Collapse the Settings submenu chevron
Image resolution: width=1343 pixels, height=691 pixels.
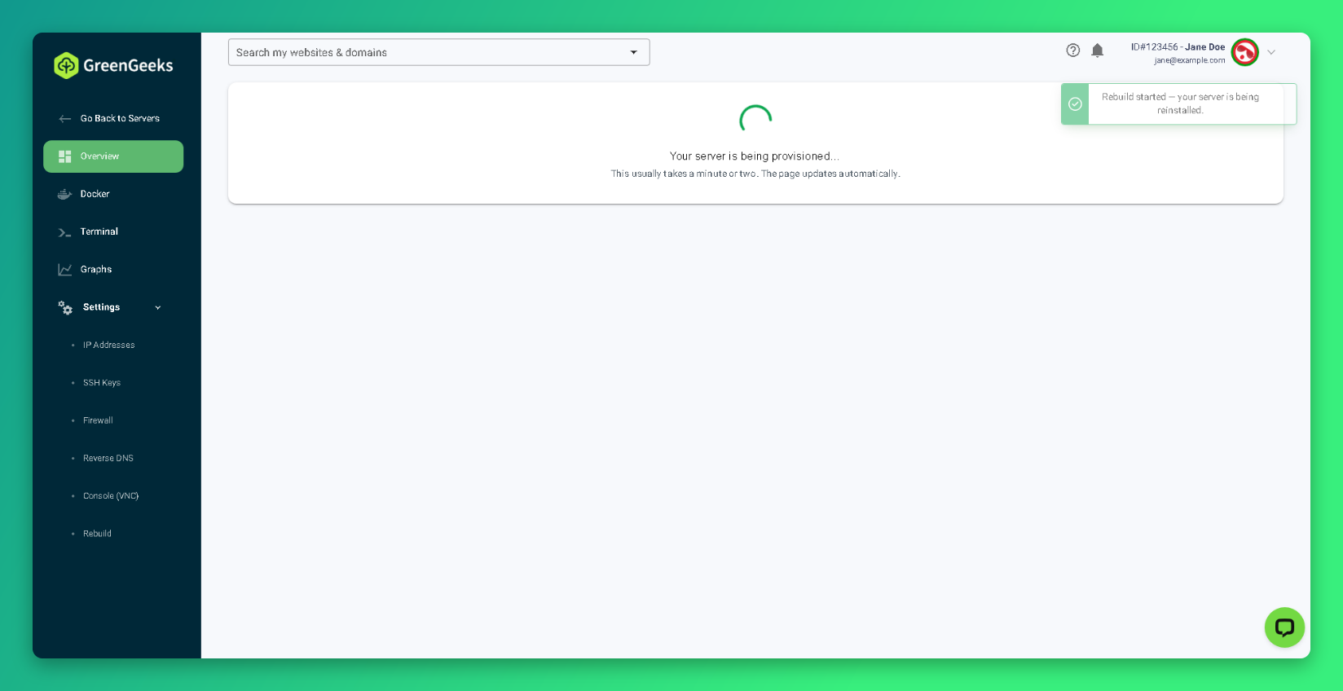click(158, 308)
